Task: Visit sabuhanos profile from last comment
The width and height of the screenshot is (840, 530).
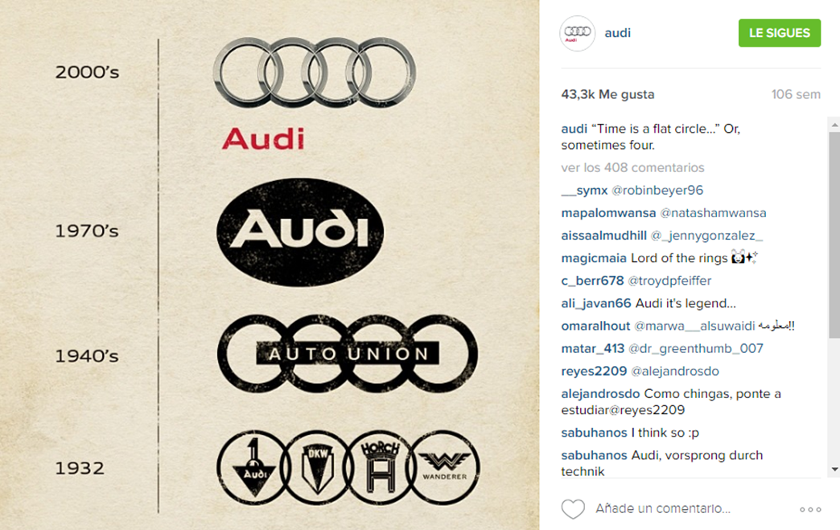Action: point(594,455)
